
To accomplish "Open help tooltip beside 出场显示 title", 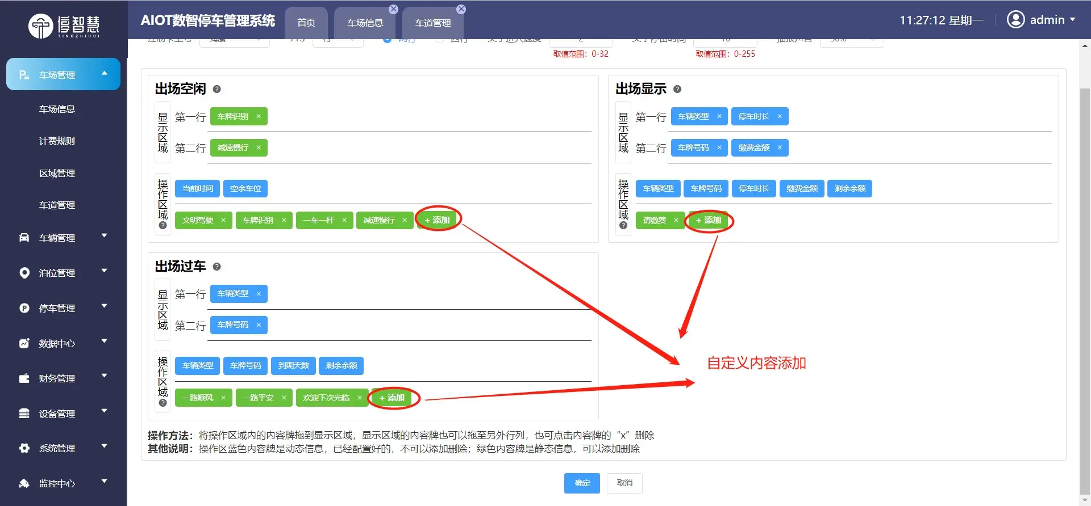I will click(x=677, y=89).
